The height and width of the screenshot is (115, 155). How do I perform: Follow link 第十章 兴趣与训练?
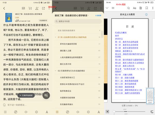click(124, 75)
